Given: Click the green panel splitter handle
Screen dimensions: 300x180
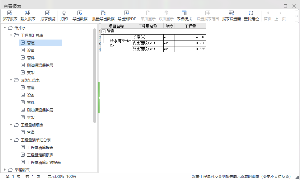Looking at the screenshot, I should (x=99, y=98).
